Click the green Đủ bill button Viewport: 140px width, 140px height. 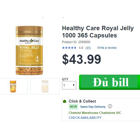click(x=110, y=82)
